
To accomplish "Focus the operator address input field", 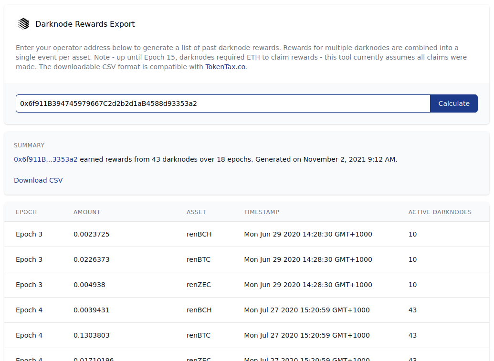I will (223, 103).
